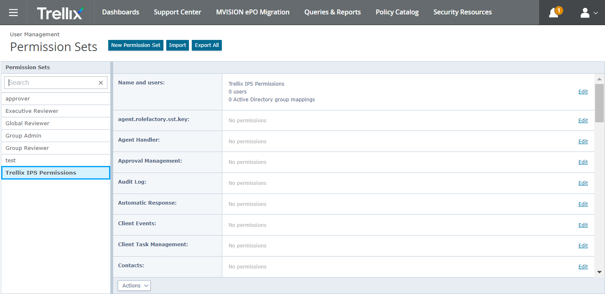Click the Import button
Screen dimensions: 605x294
click(x=177, y=45)
